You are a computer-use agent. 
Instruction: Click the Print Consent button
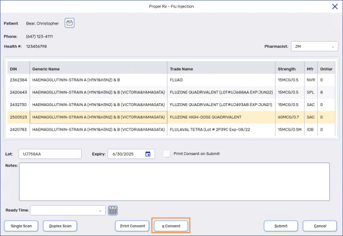click(x=132, y=226)
